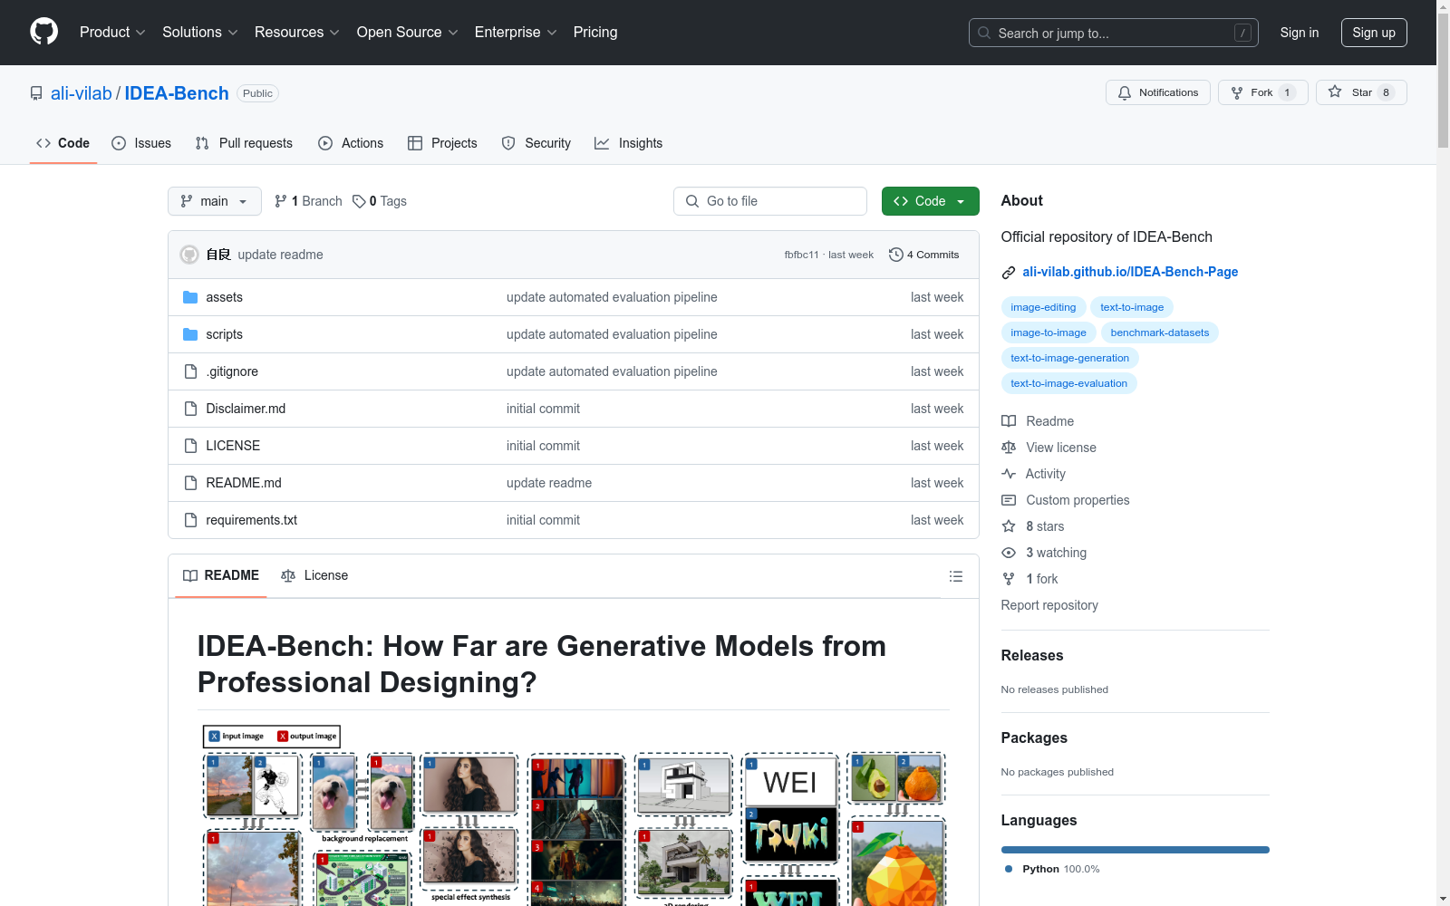Switch to the Actions tab
Screen dimensions: 1450x906
pos(351,143)
